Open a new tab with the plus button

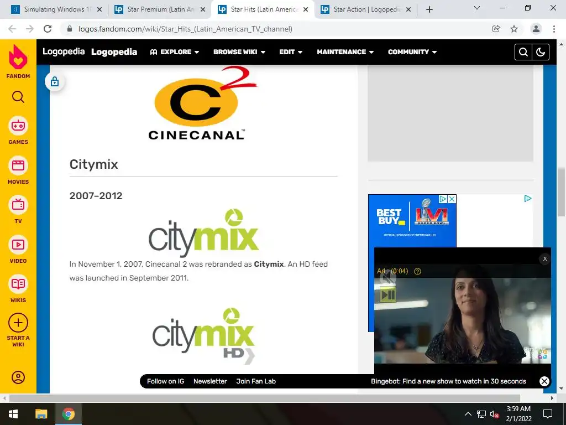click(429, 9)
